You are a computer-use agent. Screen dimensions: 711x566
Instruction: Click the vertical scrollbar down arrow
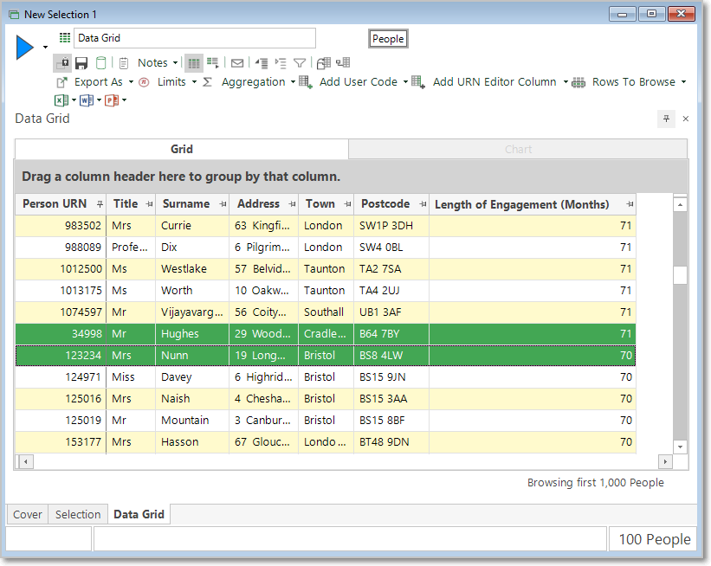(x=680, y=447)
